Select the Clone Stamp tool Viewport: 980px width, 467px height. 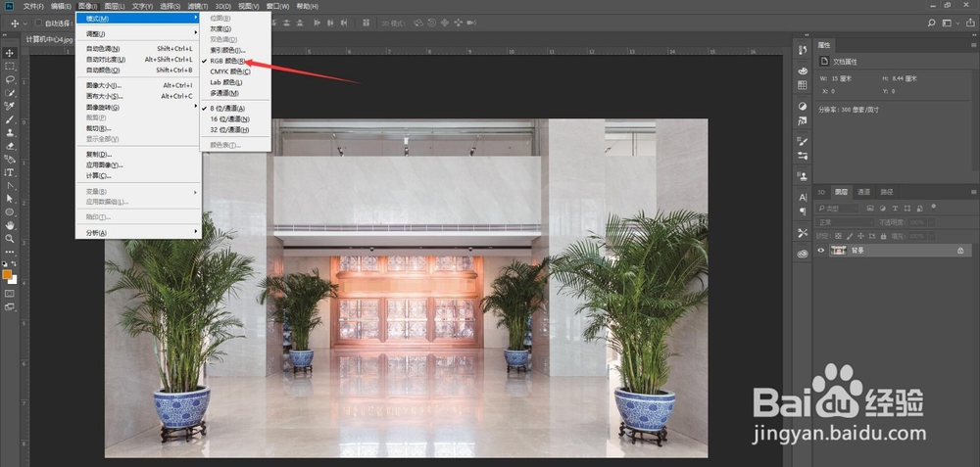[x=10, y=133]
